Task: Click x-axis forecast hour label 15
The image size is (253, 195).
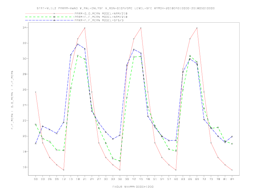Action: click(71, 179)
